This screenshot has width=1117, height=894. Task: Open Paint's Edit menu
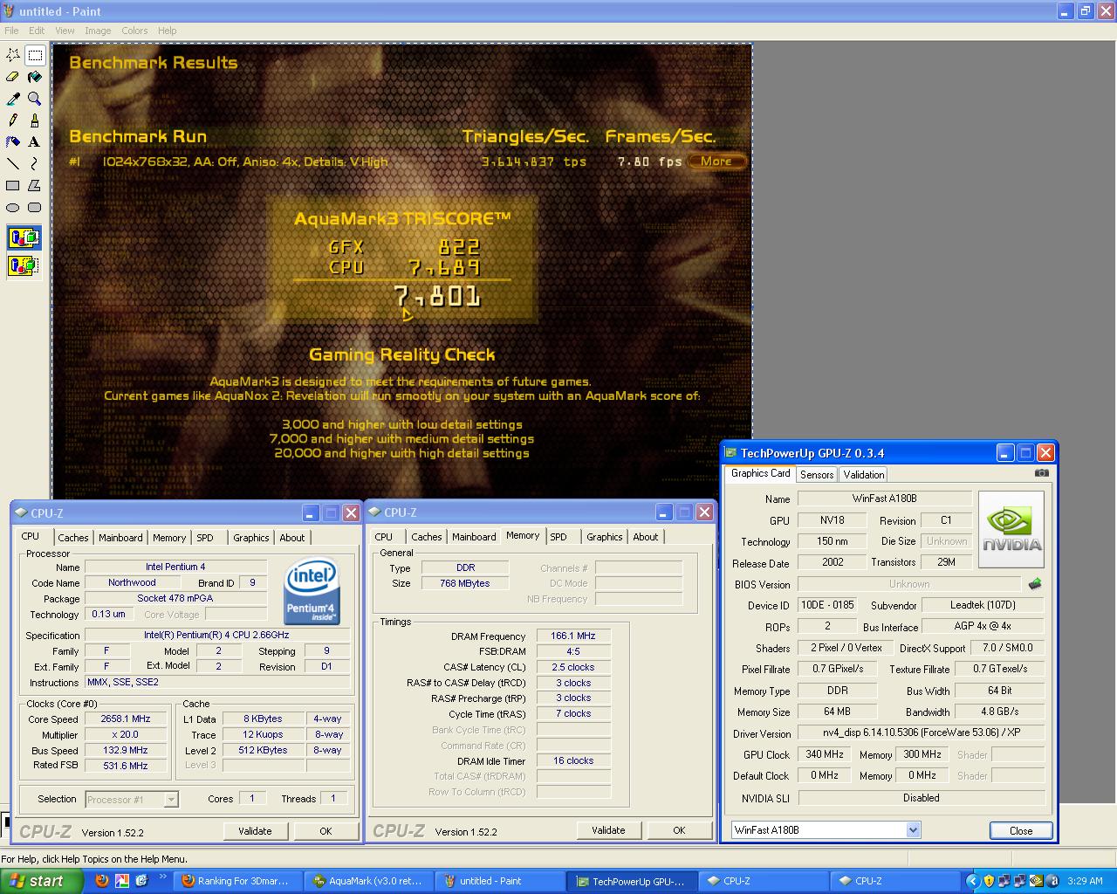(x=37, y=31)
